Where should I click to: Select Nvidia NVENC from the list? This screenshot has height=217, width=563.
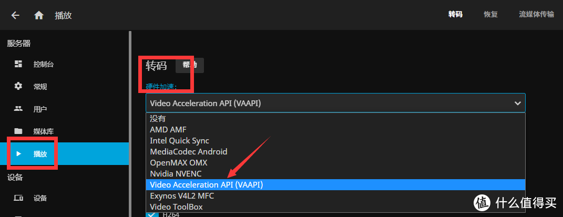pyautogui.click(x=335, y=173)
